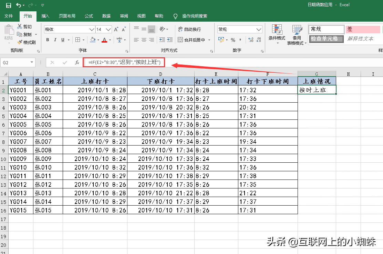Viewport: 383px width, 254px height.
Task: Click increase decimal icon
Action: click(x=251, y=40)
